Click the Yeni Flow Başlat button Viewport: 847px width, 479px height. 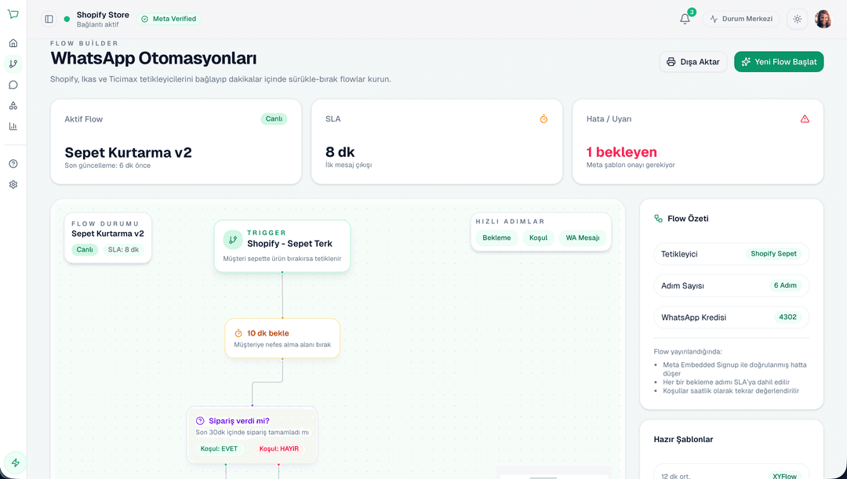tap(779, 61)
